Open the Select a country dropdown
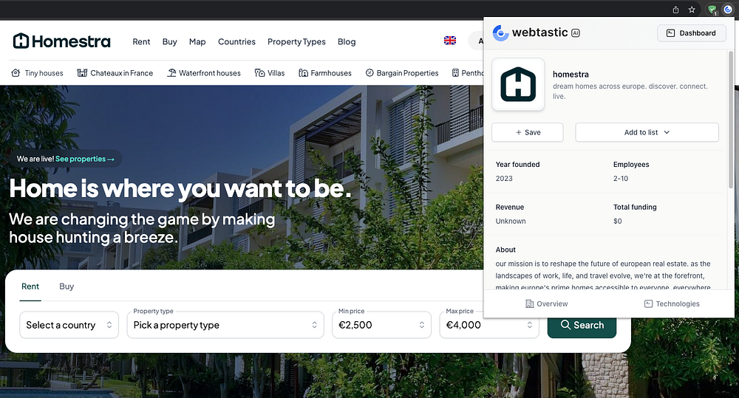 [69, 325]
